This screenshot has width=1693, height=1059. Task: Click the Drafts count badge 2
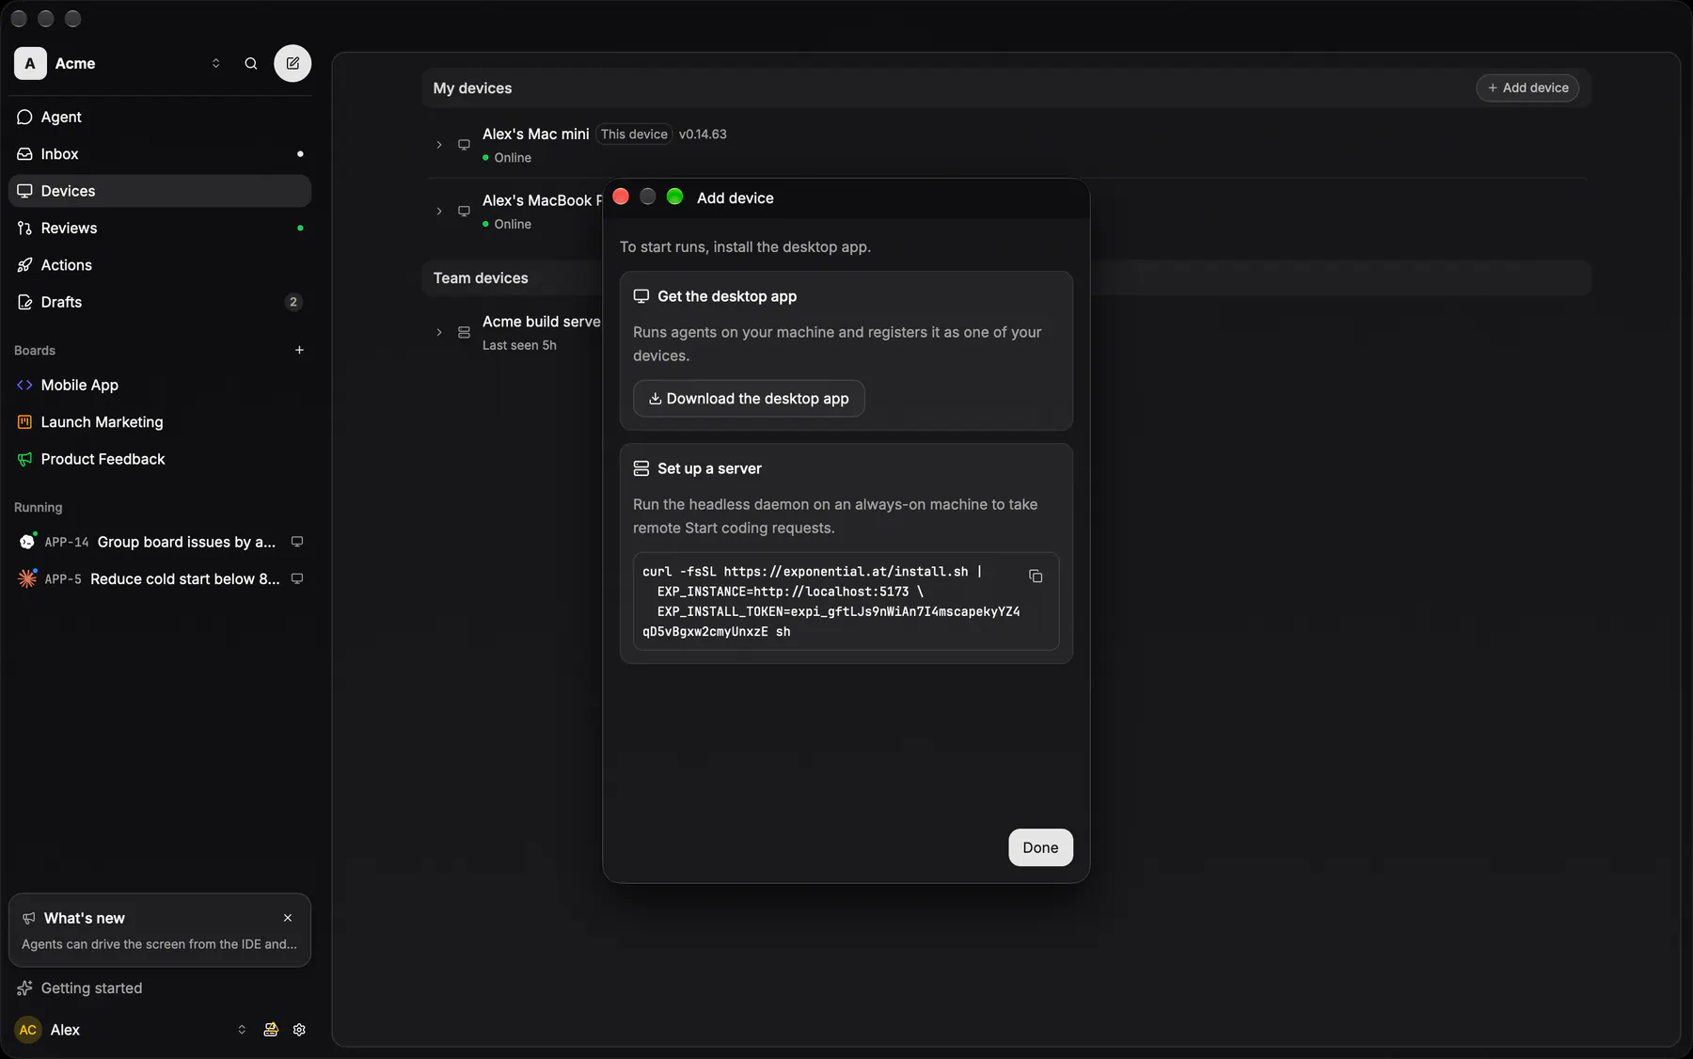pos(293,302)
